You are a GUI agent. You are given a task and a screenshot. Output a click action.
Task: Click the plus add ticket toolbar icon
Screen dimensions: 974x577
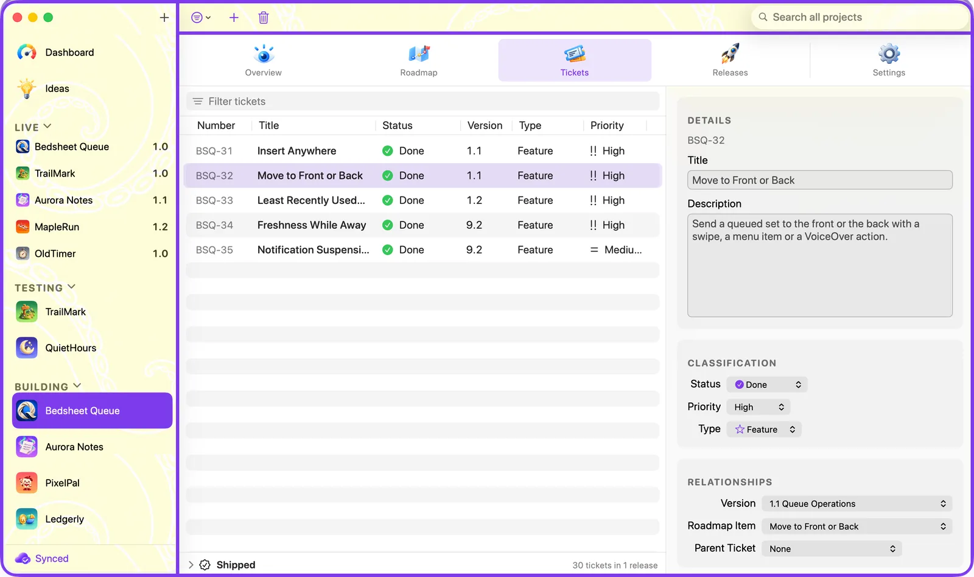234,18
